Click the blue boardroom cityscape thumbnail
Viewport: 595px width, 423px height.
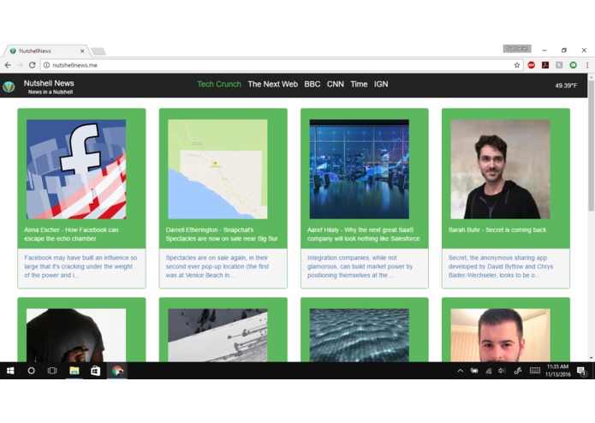coord(360,170)
